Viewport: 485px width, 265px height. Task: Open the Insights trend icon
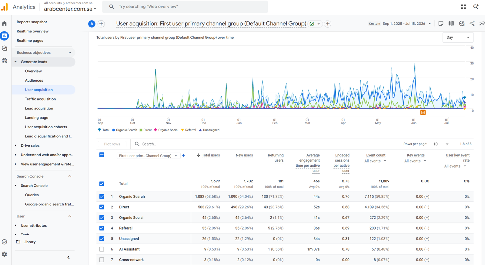(482, 24)
